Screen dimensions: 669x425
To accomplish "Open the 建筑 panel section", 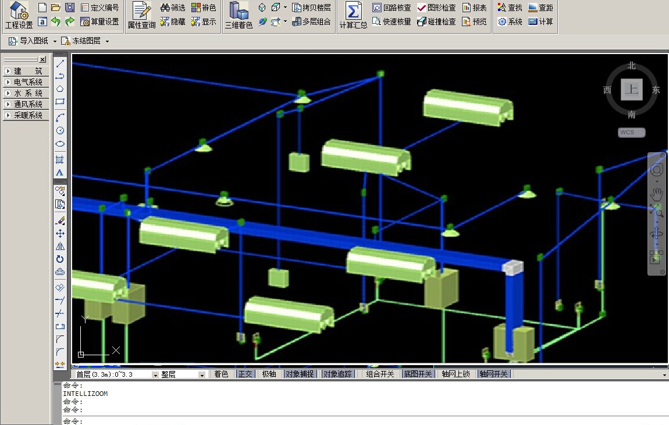I will (26, 71).
